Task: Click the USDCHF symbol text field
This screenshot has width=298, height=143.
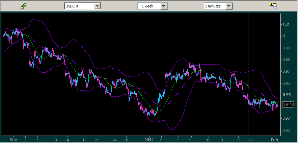Action: (x=79, y=6)
